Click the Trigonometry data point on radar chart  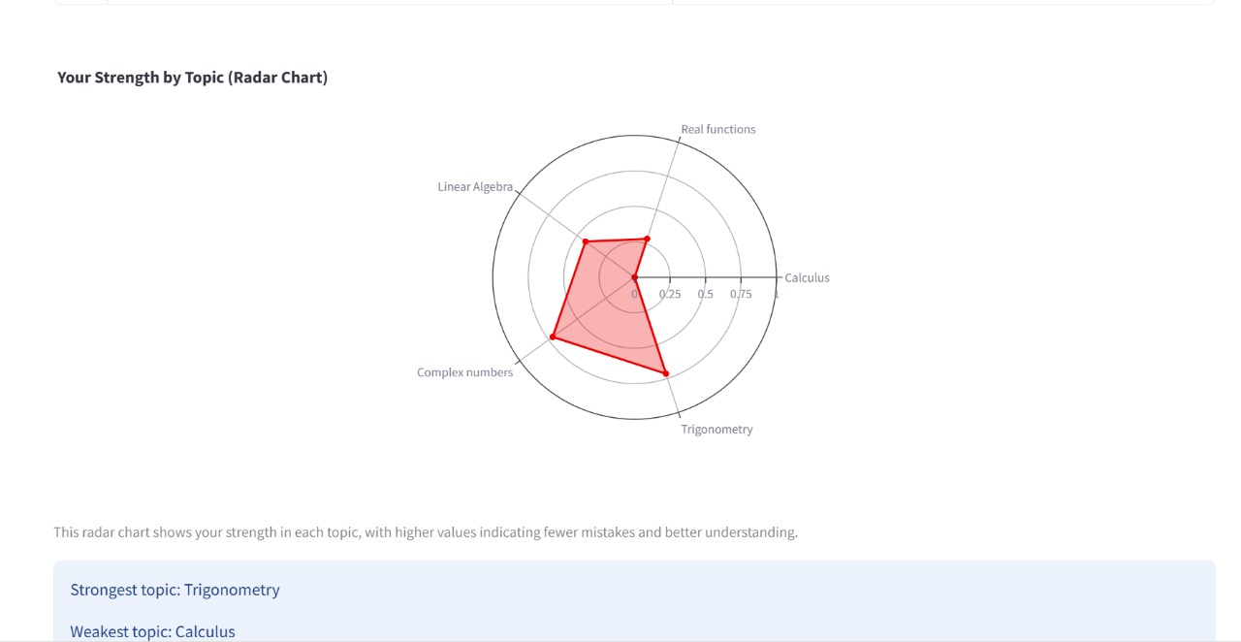665,373
